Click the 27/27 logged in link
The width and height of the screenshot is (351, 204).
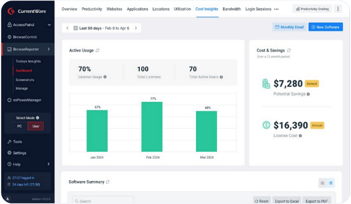tap(23, 178)
